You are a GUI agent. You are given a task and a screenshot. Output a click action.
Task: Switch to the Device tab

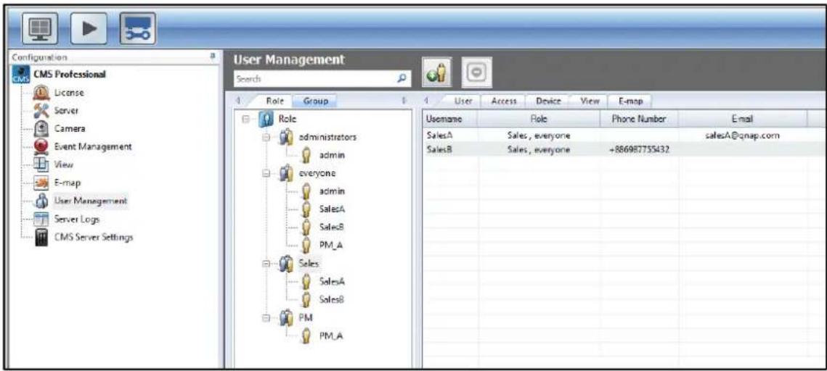(x=547, y=101)
